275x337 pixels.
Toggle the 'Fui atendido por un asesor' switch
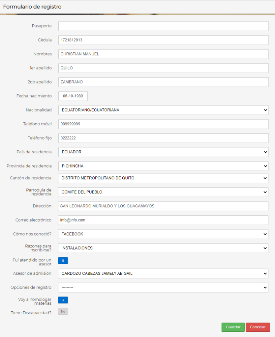click(63, 261)
